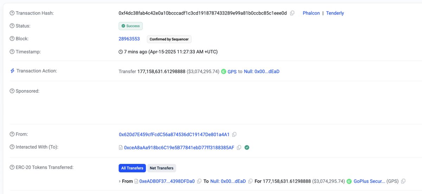Click the help icon beside Timestamp
Image resolution: width=422 pixels, height=194 pixels.
point(12,52)
